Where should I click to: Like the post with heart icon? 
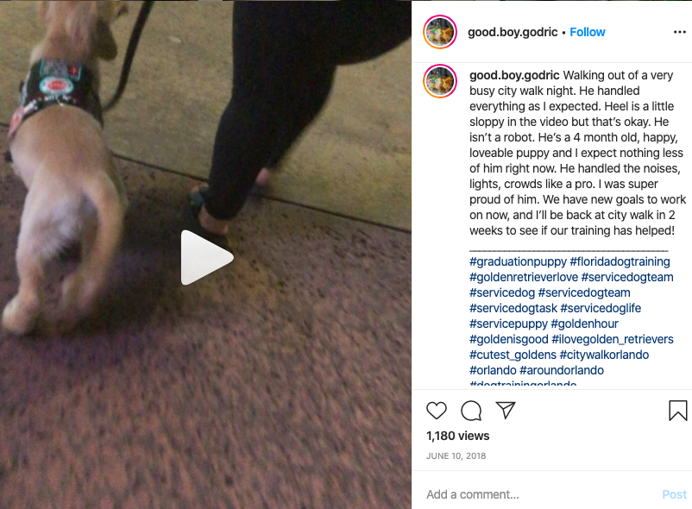437,411
